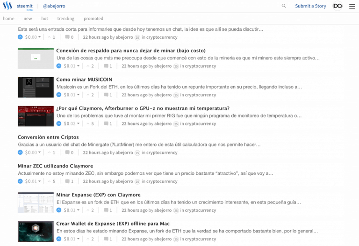The width and height of the screenshot is (359, 246).
Task: Open cryptocurrency tag on Minar ZEC post
Action: 162,181
